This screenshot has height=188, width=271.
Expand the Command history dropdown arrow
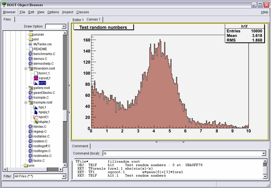[x=264, y=153]
